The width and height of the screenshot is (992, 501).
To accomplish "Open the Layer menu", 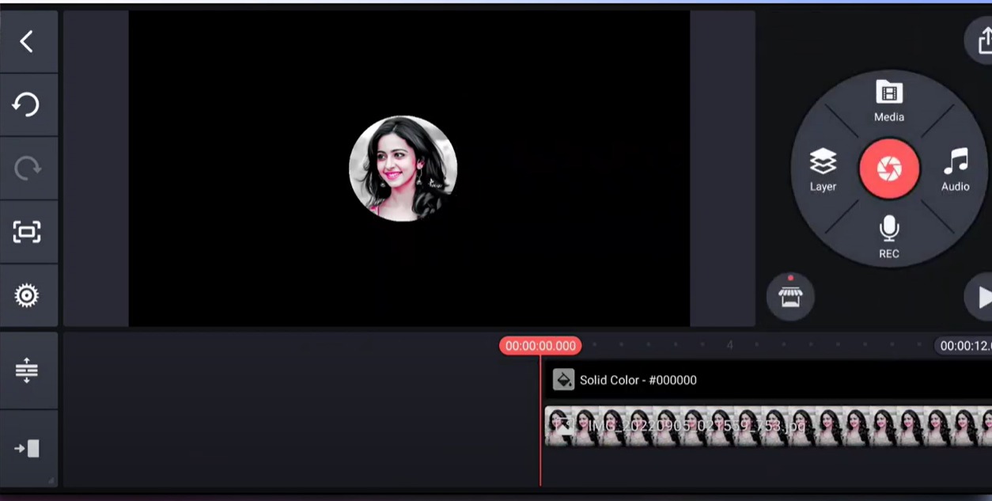I will [823, 169].
